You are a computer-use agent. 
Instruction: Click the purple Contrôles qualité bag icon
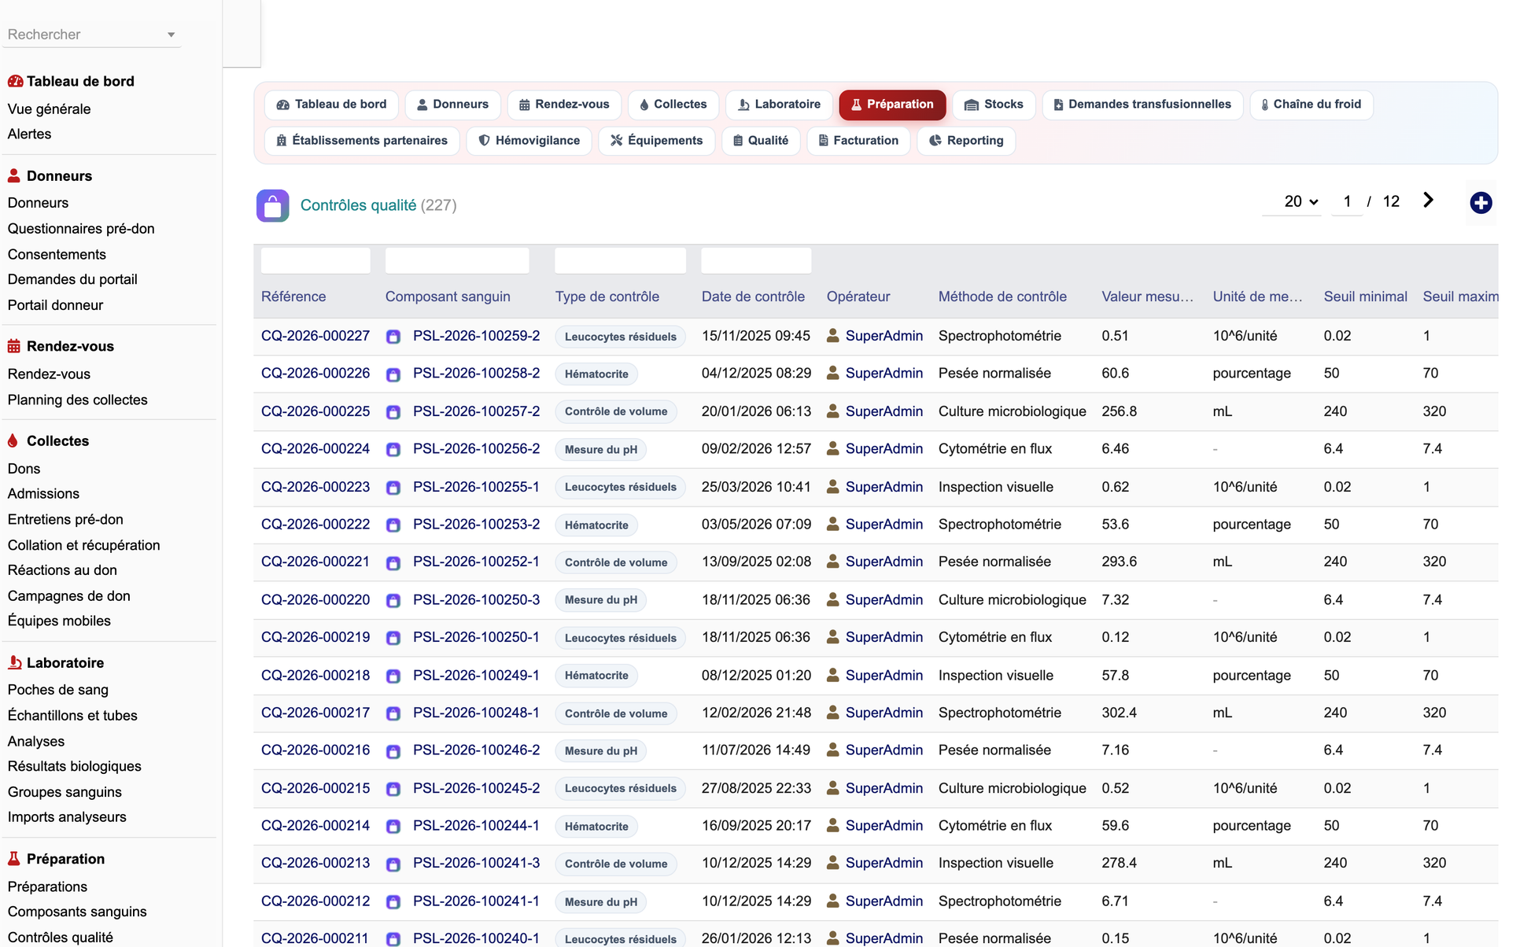272,206
